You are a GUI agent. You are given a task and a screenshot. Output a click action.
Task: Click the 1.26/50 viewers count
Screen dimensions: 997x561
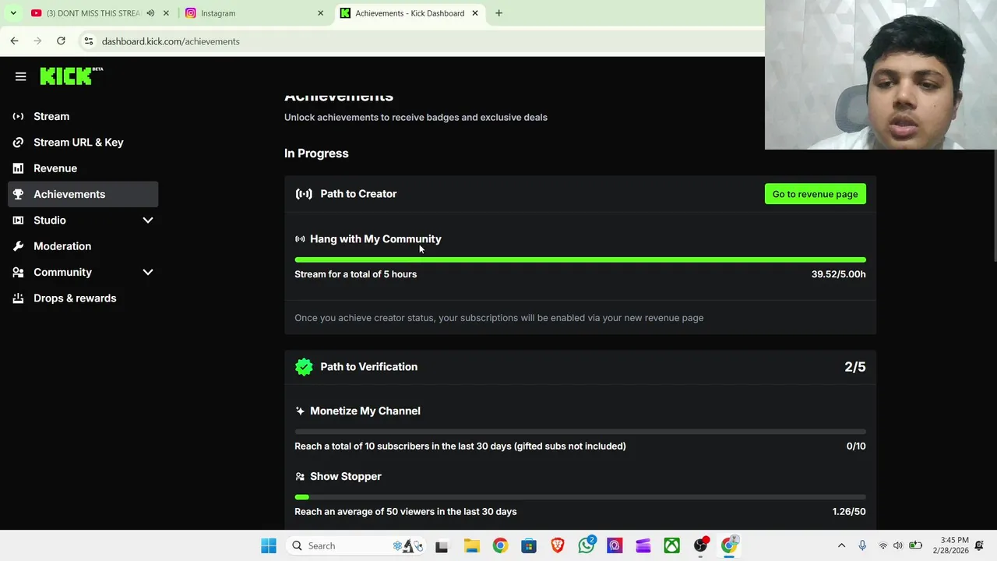click(x=849, y=512)
